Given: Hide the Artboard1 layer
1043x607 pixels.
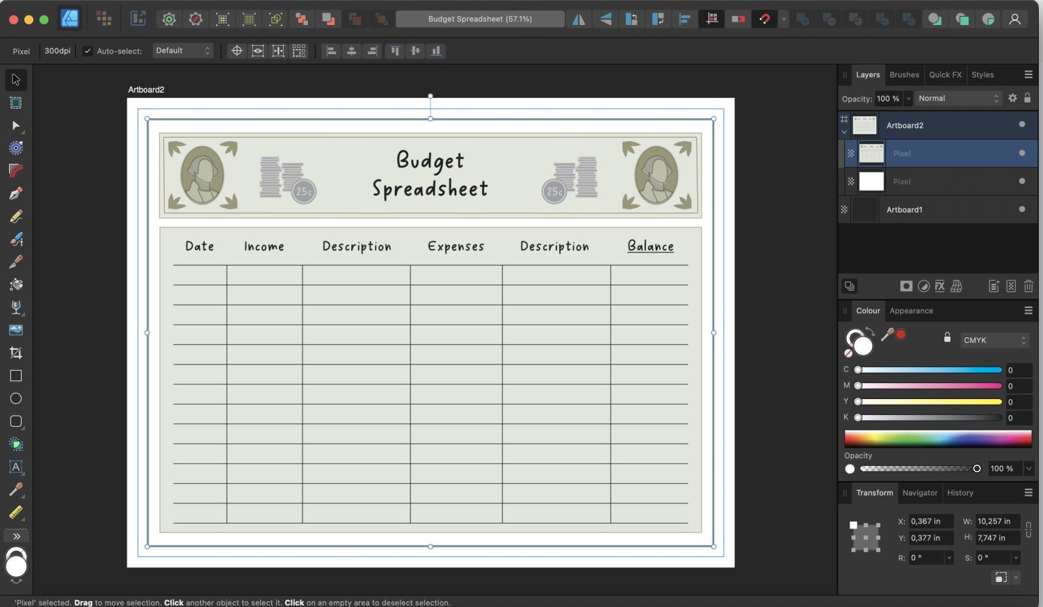Looking at the screenshot, I should point(1021,209).
